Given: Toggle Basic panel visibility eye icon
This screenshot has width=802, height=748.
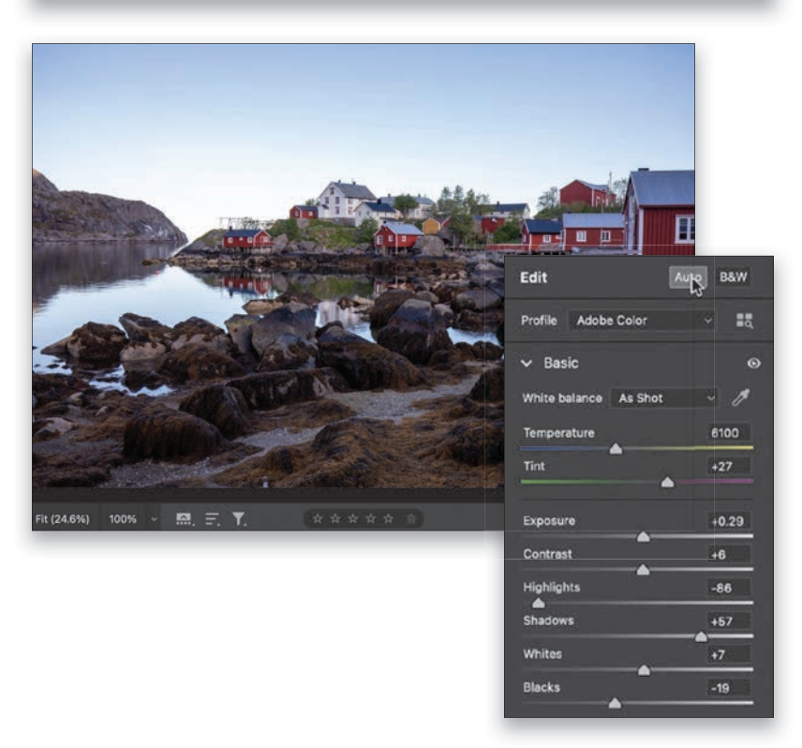Looking at the screenshot, I should [753, 364].
